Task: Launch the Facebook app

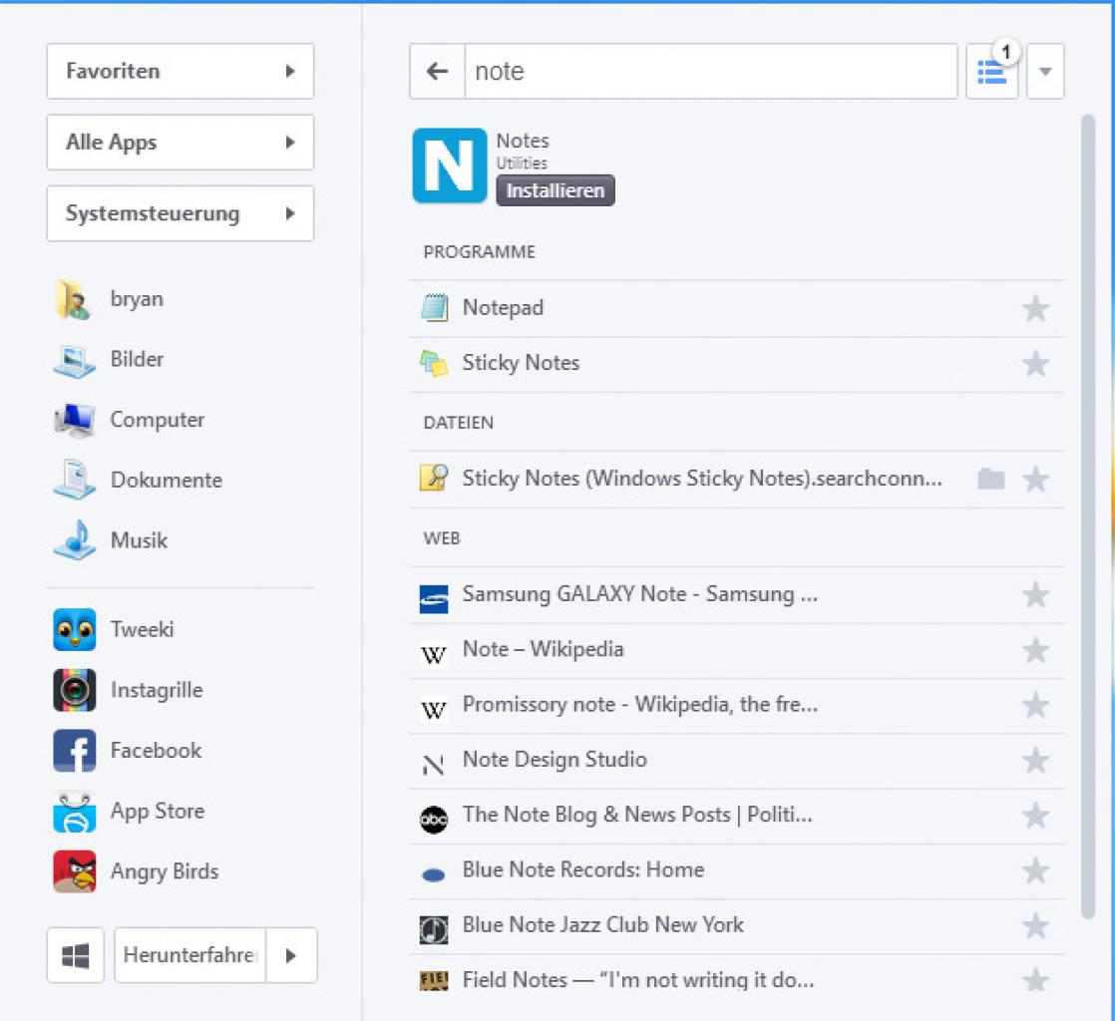Action: click(x=128, y=751)
